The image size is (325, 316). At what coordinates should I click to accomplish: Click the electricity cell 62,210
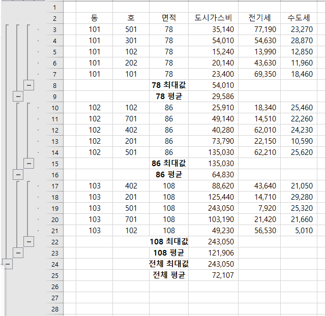pos(259,152)
